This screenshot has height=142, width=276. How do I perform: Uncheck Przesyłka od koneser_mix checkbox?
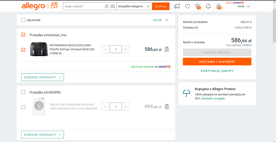[x=23, y=35]
